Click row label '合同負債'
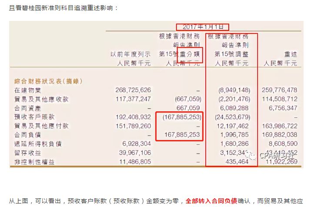The height and width of the screenshot is (207, 314). 27,135
